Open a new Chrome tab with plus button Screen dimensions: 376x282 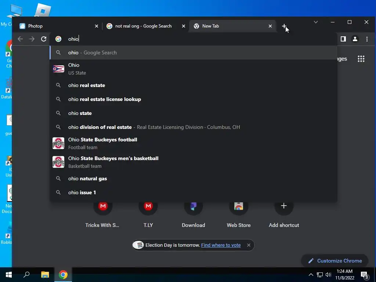click(284, 26)
